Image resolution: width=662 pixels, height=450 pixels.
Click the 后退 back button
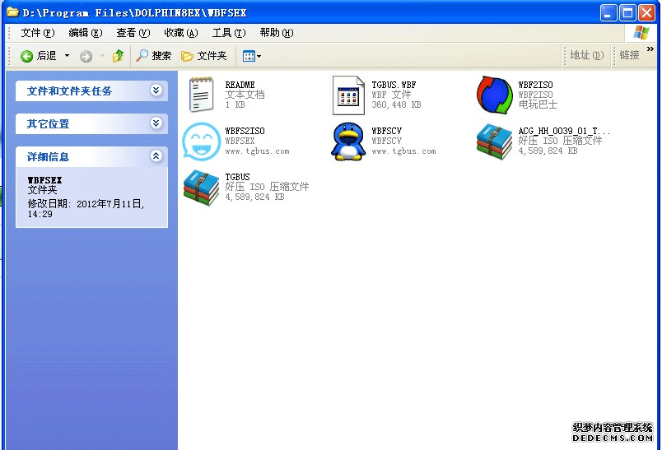point(39,56)
